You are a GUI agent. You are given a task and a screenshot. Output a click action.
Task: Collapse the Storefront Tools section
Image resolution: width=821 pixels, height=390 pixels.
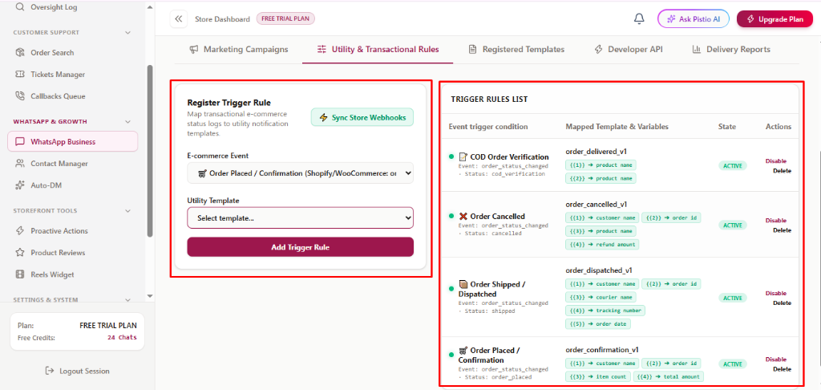coord(127,211)
